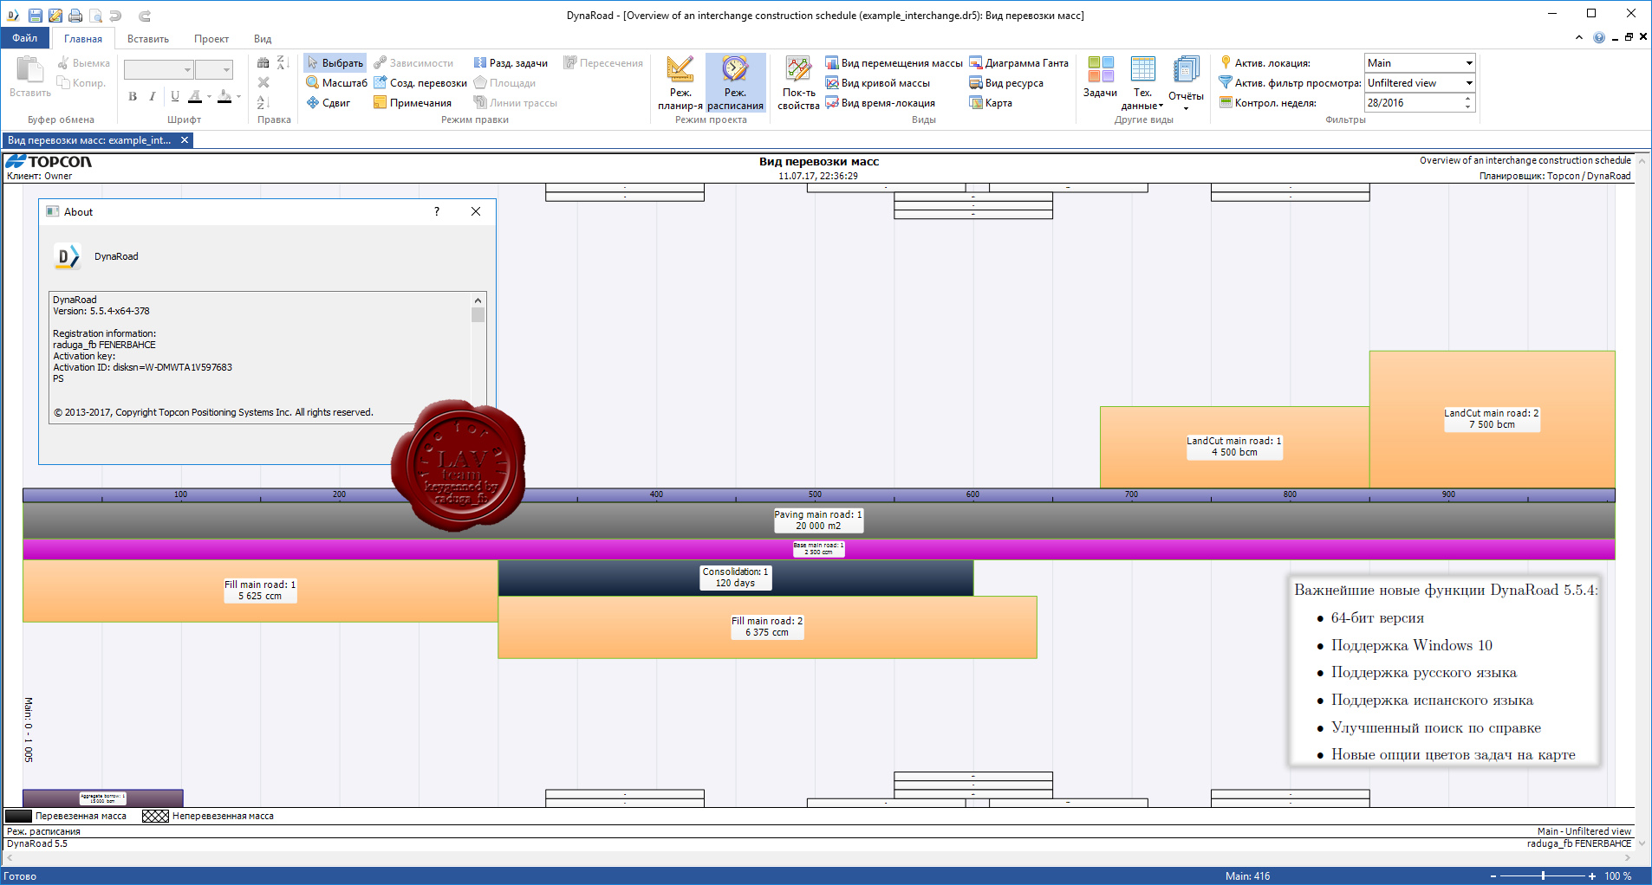Close the Вид перевозки масс document tab
1652x885 pixels.
pos(185,140)
